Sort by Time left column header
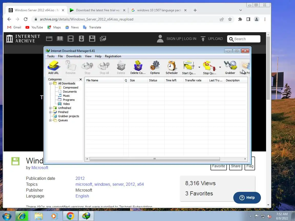295x221 pixels. pyautogui.click(x=174, y=80)
